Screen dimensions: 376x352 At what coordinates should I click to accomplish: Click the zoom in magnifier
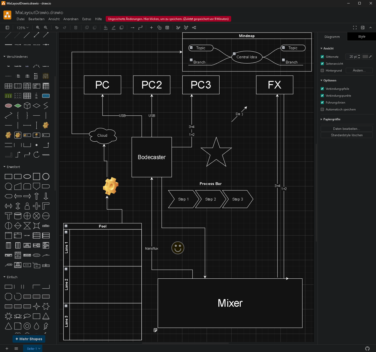(38, 28)
